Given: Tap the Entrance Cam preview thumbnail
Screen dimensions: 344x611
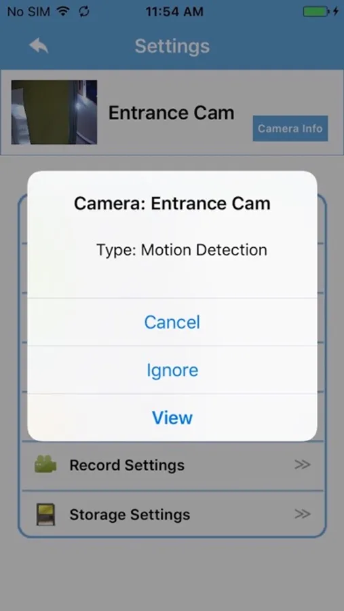Looking at the screenshot, I should tap(54, 112).
